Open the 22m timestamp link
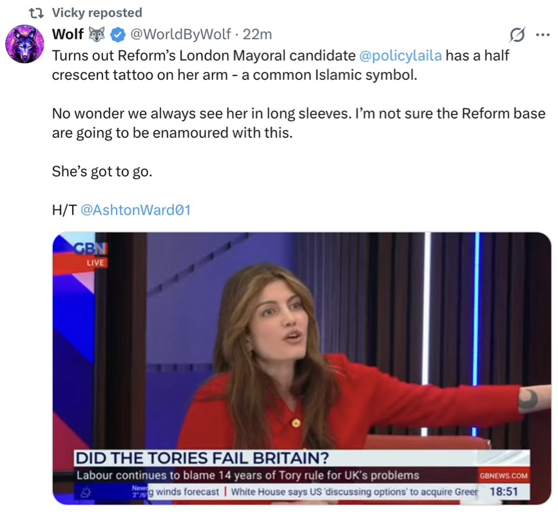Viewport: 558px width, 512px height. coord(258,34)
